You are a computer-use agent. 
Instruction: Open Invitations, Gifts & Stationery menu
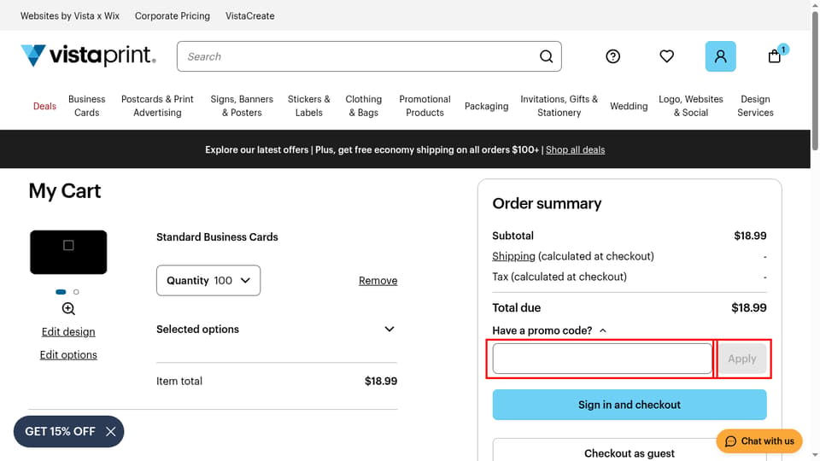pyautogui.click(x=559, y=106)
